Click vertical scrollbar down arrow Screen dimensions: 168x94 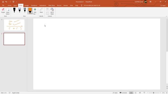pyautogui.click(x=167, y=85)
